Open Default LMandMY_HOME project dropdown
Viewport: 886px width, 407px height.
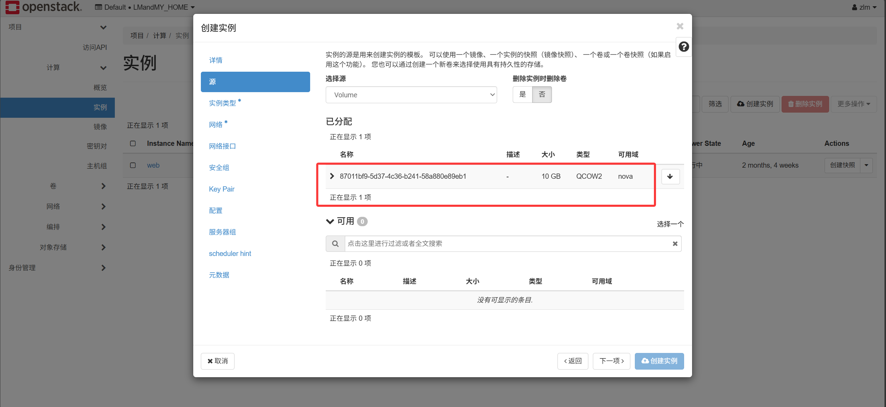pyautogui.click(x=145, y=7)
